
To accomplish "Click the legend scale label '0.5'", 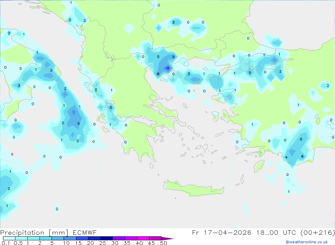I will (x=18, y=243).
